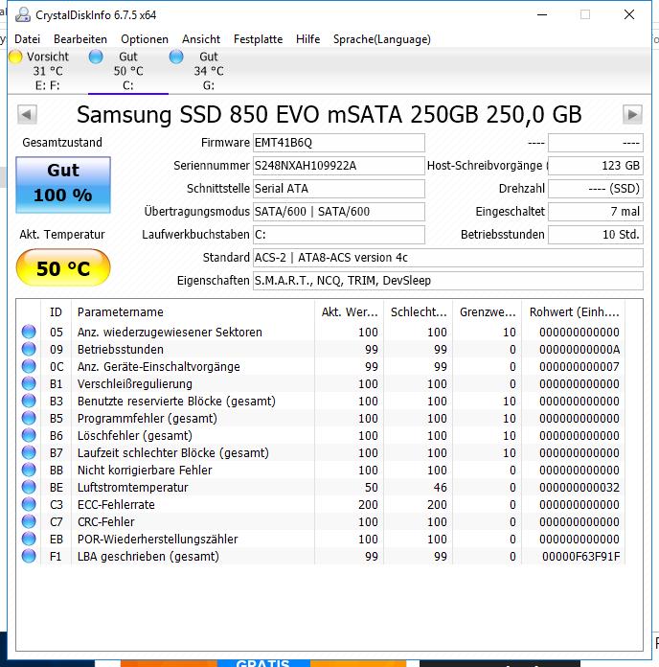659x667 pixels.
Task: Switch to the E: F: disk tab
Action: pos(47,71)
